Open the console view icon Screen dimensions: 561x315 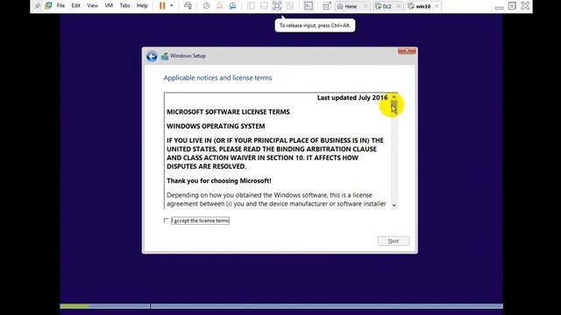coord(309,6)
